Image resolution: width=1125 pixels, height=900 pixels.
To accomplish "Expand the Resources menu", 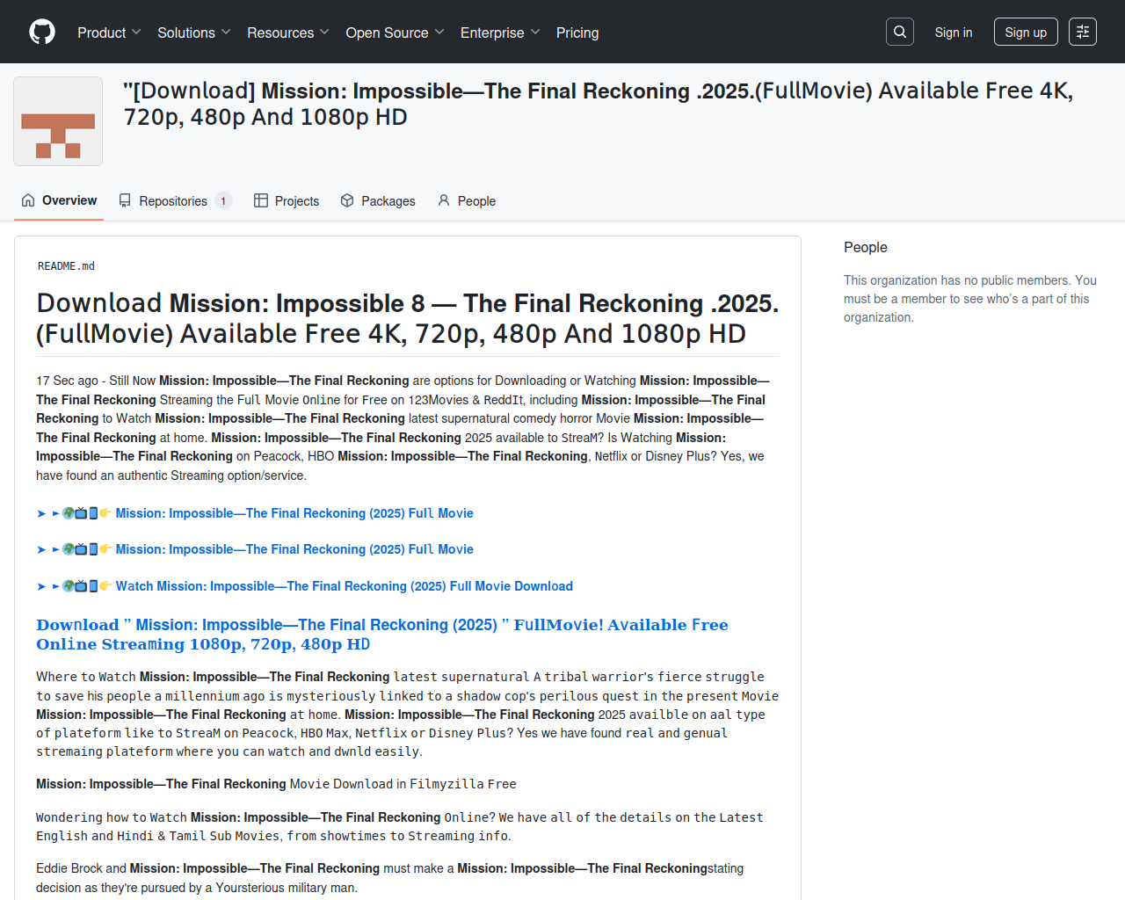I will coord(288,33).
